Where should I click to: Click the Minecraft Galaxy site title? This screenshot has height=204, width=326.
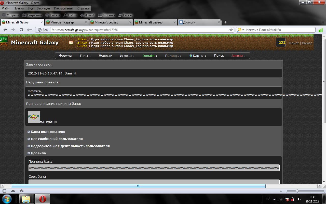point(35,43)
